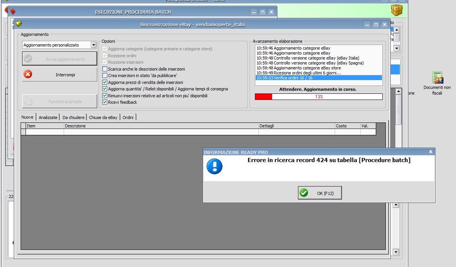
Task: Click the Item column header
Action: pyautogui.click(x=45, y=126)
